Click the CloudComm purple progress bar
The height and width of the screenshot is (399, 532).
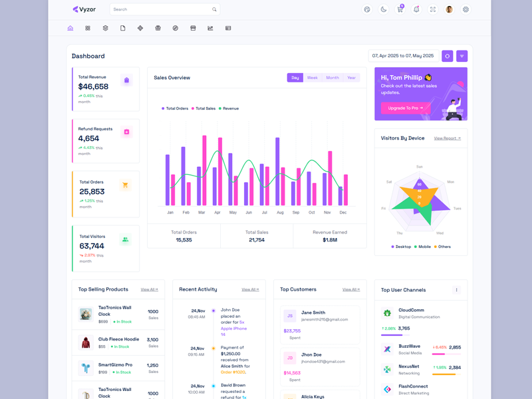[392, 335]
